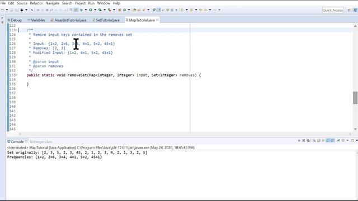
Task: Expand the Debug launch dropdown arrow
Action: [x=86, y=10]
